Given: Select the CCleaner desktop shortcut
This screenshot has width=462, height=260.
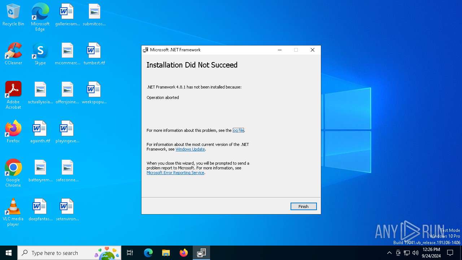Looking at the screenshot, I should click(13, 54).
